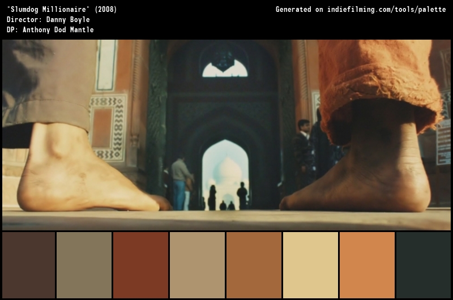Pick the light orange swatch
Viewport: 453px width, 300px height.
coord(367,265)
